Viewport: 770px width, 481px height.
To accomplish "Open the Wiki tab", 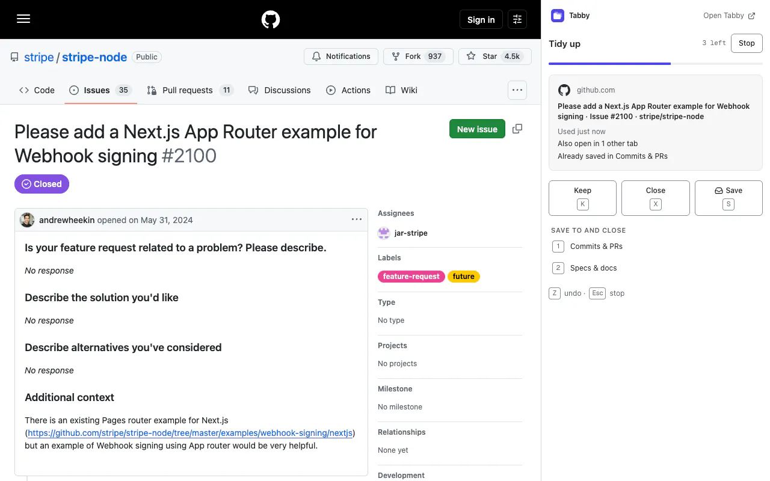I will coord(401,90).
